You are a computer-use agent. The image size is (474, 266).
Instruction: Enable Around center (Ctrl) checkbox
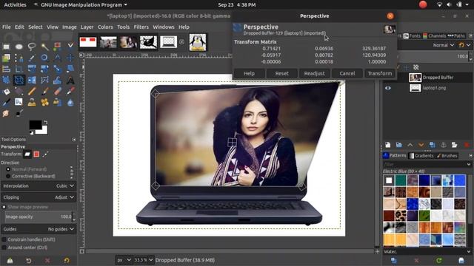pos(4,248)
